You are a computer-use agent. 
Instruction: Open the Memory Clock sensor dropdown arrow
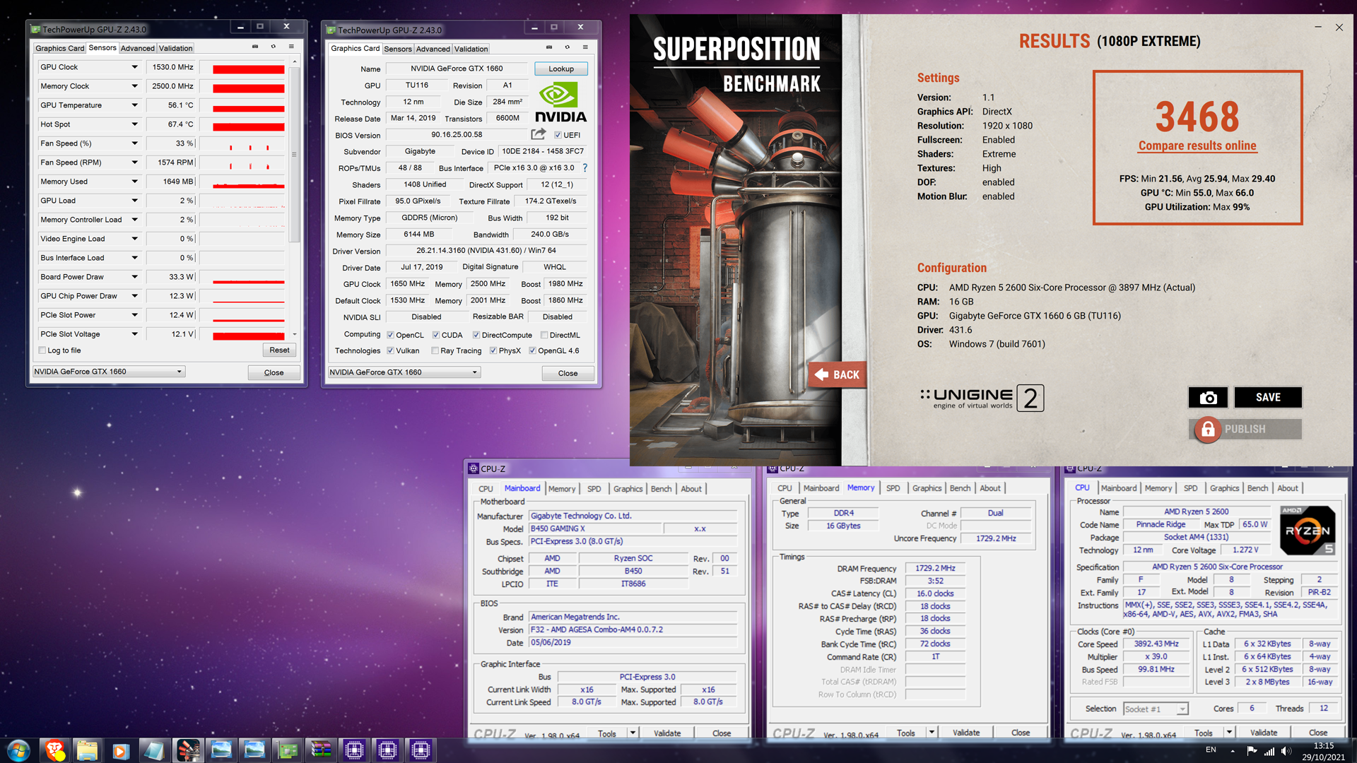134,86
